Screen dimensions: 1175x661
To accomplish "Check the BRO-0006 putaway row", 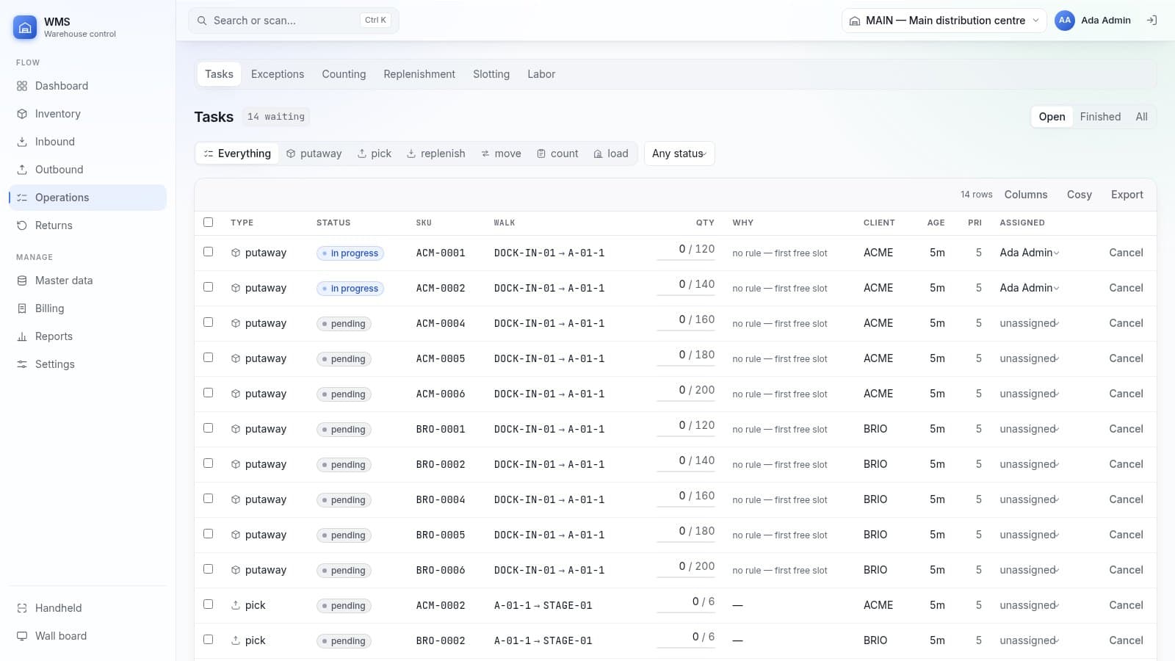I will [208, 568].
